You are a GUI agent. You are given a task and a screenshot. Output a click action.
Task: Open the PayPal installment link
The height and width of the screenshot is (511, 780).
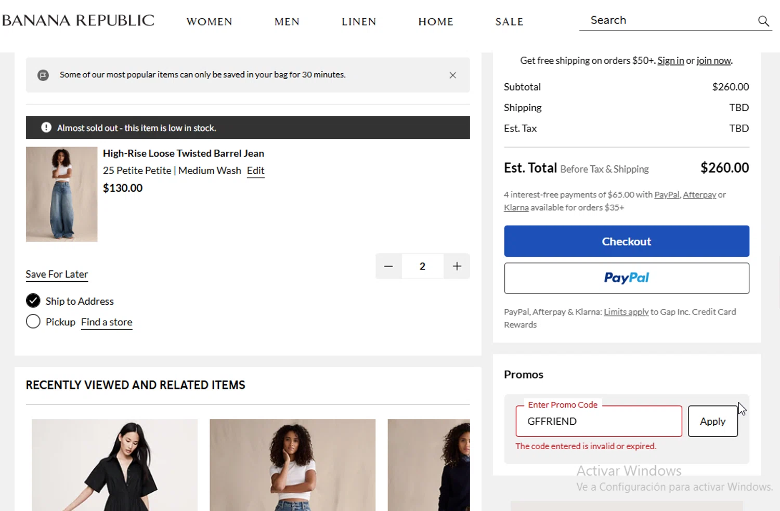coord(667,194)
